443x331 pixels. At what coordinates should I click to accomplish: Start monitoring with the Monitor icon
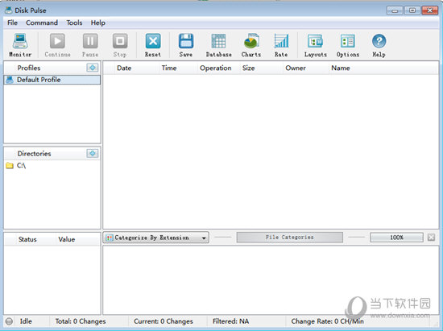(20, 41)
